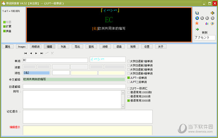Open the 关于 tab
The height and width of the screenshot is (138, 218).
tap(161, 47)
